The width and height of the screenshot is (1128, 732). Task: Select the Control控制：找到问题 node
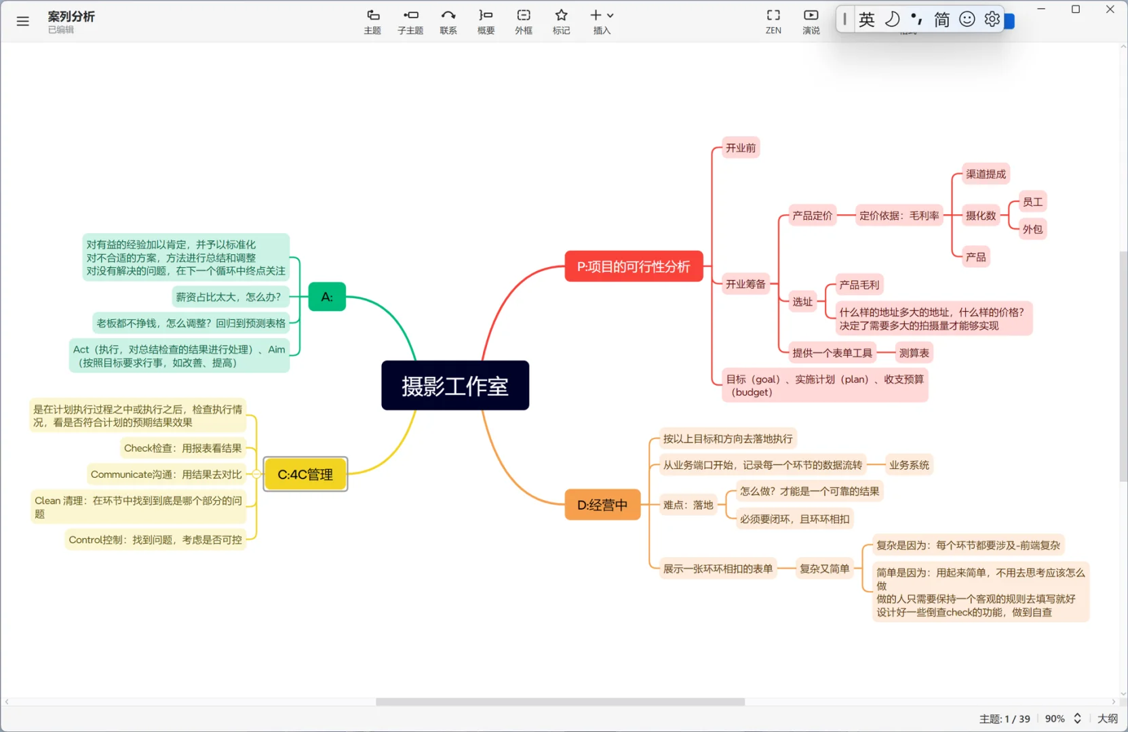[155, 540]
